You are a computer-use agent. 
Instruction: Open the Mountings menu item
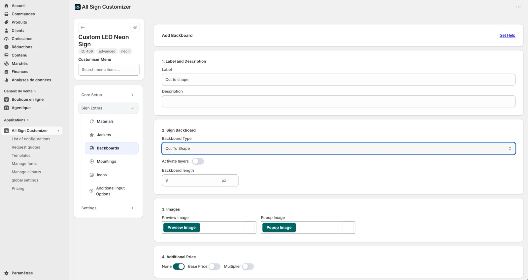(x=112, y=161)
